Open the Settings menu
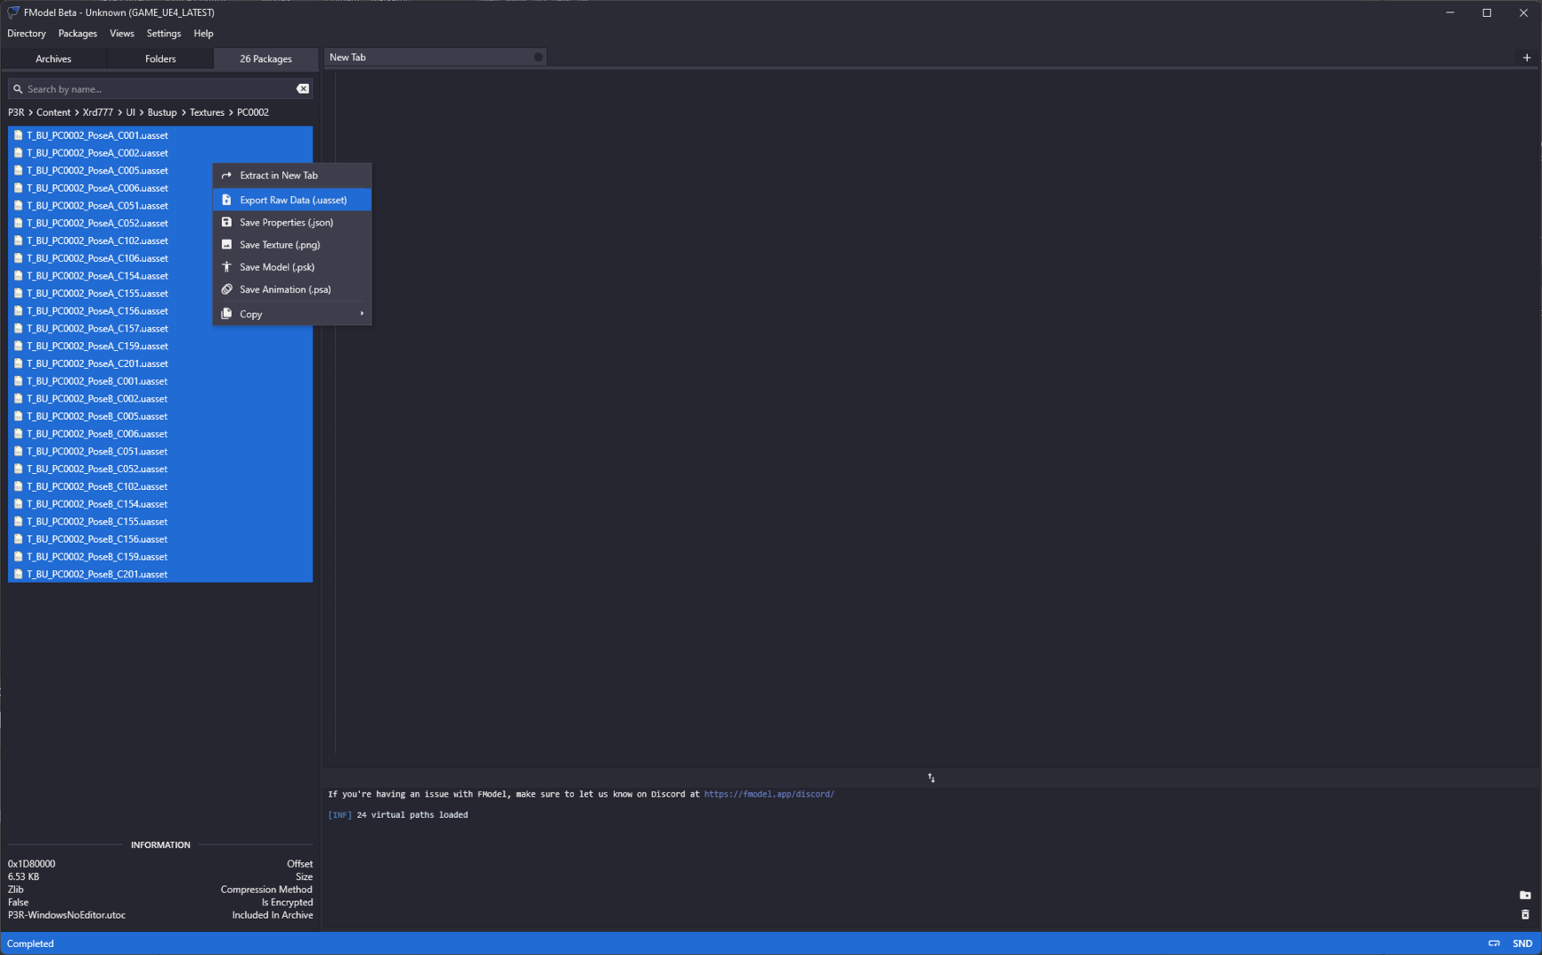 tap(164, 34)
